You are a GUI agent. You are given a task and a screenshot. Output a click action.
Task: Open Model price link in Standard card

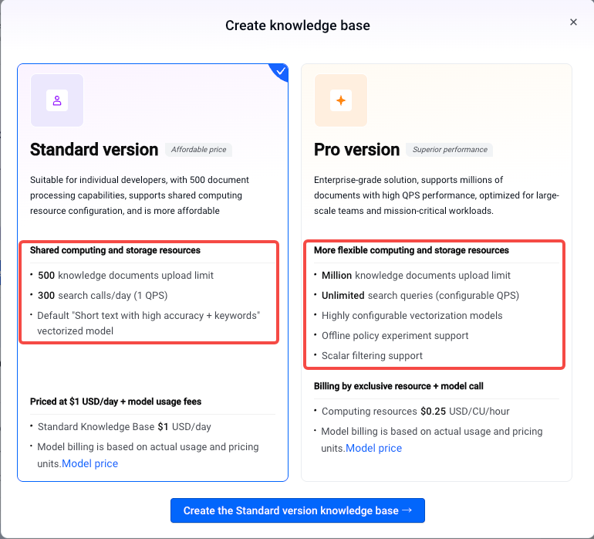89,463
